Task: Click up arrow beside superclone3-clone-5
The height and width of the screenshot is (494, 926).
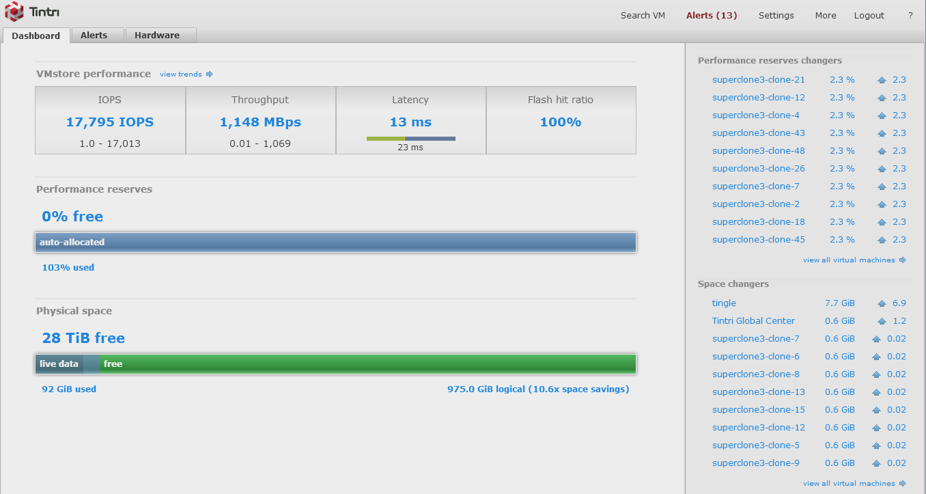Action: [x=876, y=445]
